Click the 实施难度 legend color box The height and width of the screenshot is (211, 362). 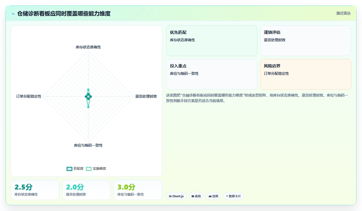click(x=89, y=169)
